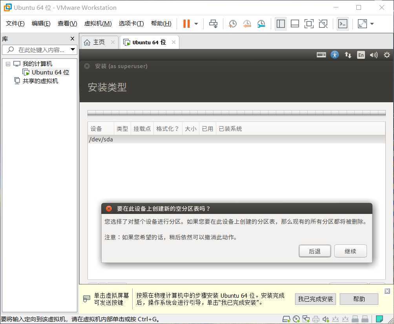Image resolution: width=394 pixels, height=324 pixels.
Task: Open the 虚拟机(M) menu
Action: [98, 24]
